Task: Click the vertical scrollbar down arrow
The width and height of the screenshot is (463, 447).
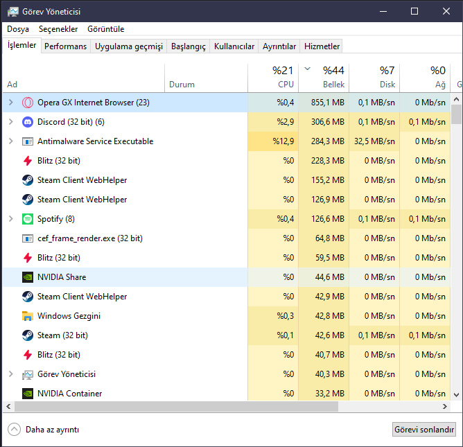Action: coord(457,395)
